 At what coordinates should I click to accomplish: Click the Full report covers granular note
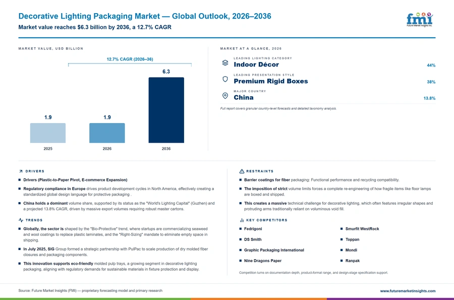(x=278, y=108)
